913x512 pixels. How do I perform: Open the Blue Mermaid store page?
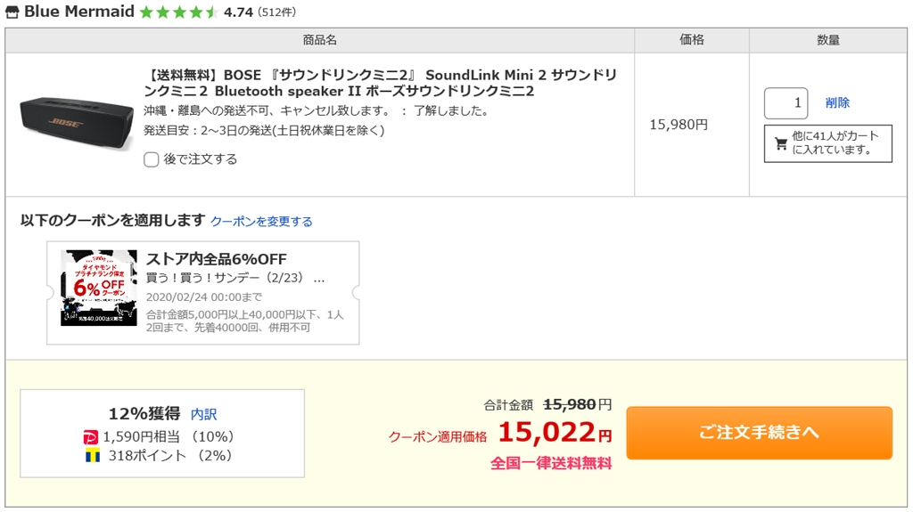79,12
